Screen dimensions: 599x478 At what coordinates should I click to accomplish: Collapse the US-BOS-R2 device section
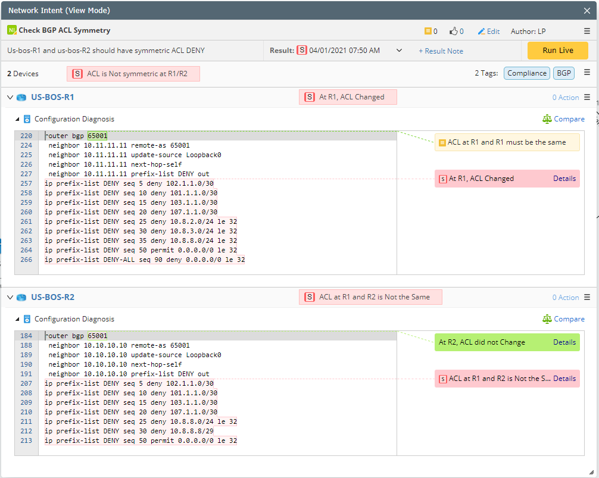tap(10, 297)
